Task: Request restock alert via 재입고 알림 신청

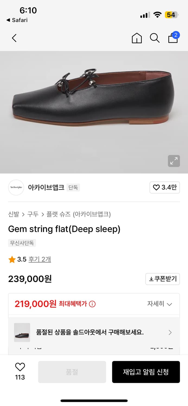Action: 146,372
